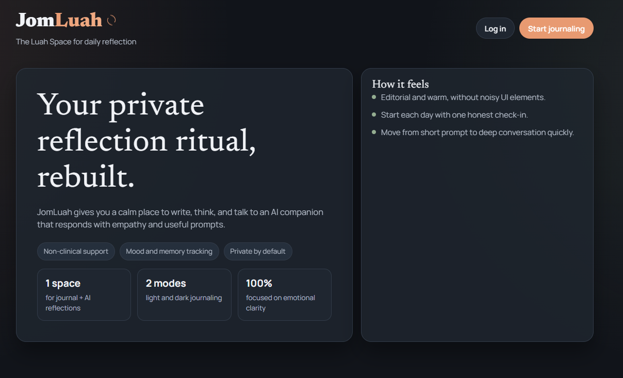Click the green bullet beside "Editorial and warm"
Image resolution: width=623 pixels, height=378 pixels.
(374, 97)
